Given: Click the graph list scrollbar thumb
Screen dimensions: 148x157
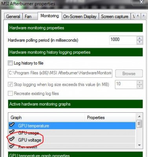Looking at the screenshot, I should click(x=139, y=123).
